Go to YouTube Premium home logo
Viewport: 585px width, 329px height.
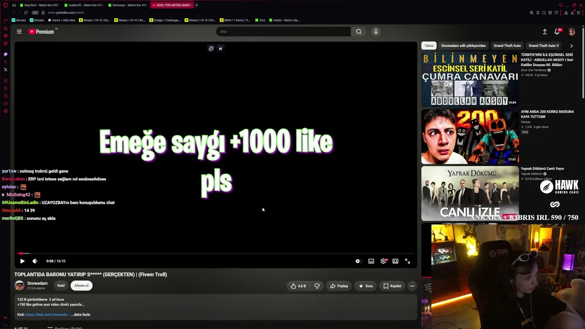coord(41,32)
